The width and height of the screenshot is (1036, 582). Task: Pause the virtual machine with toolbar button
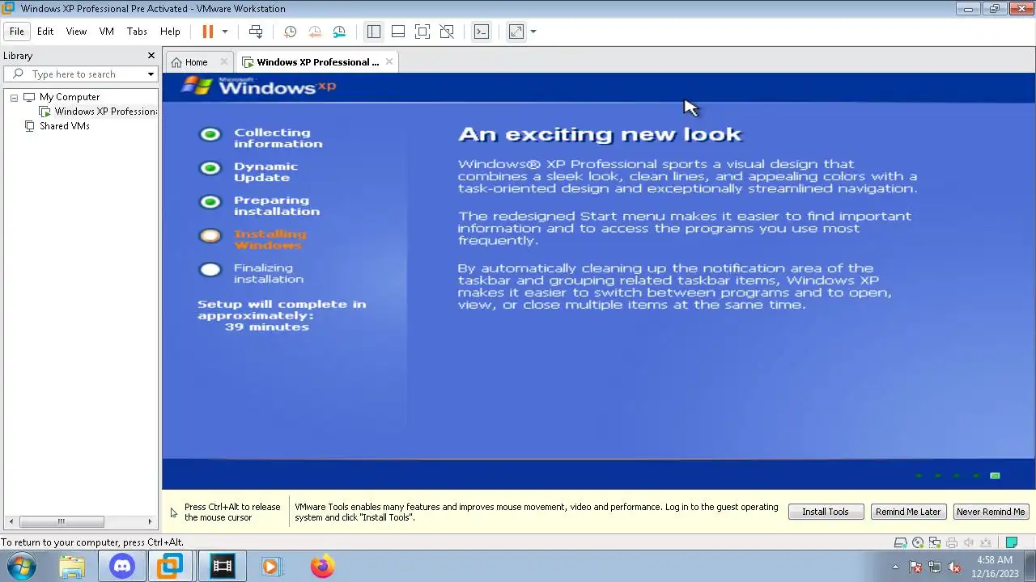point(207,32)
